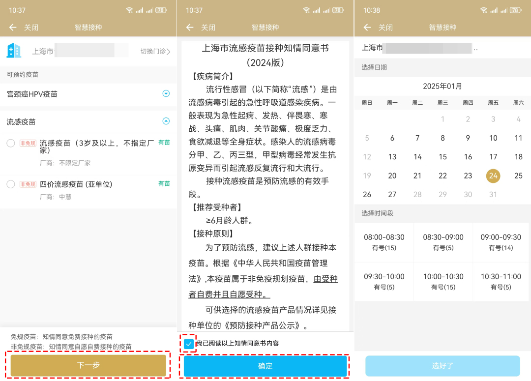
Task: Pick the 10:30-11:00 time slot
Action: 501,281
